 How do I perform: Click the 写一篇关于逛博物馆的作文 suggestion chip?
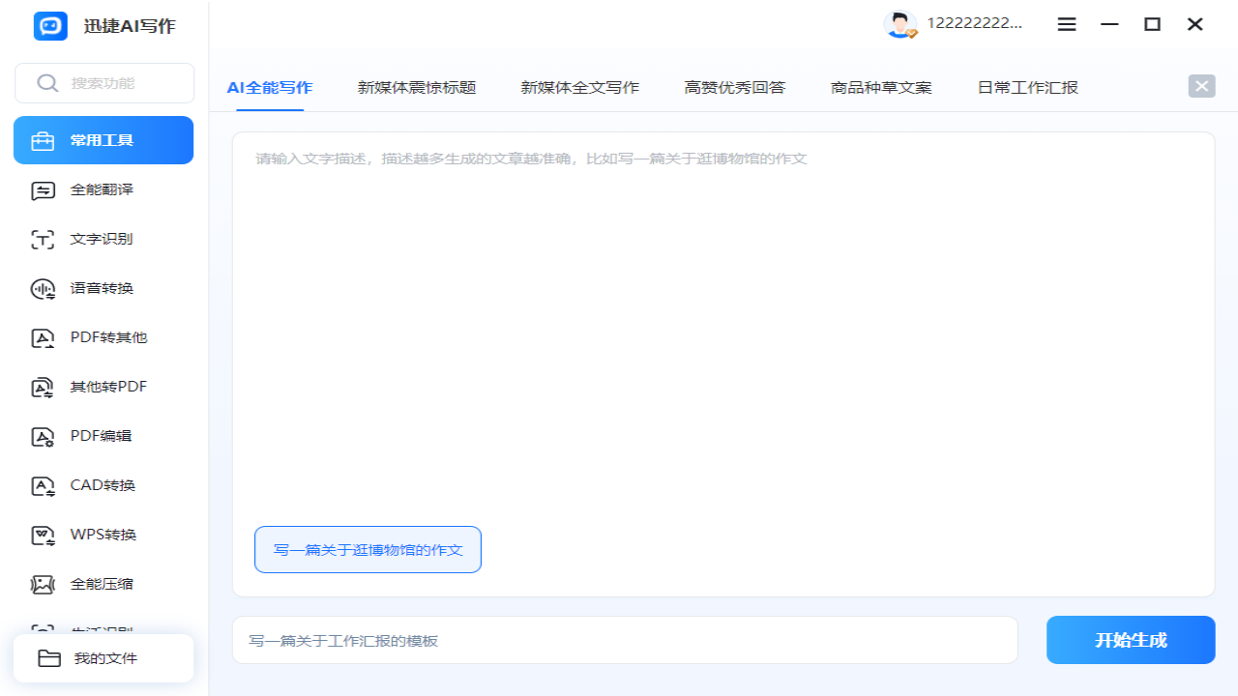368,549
